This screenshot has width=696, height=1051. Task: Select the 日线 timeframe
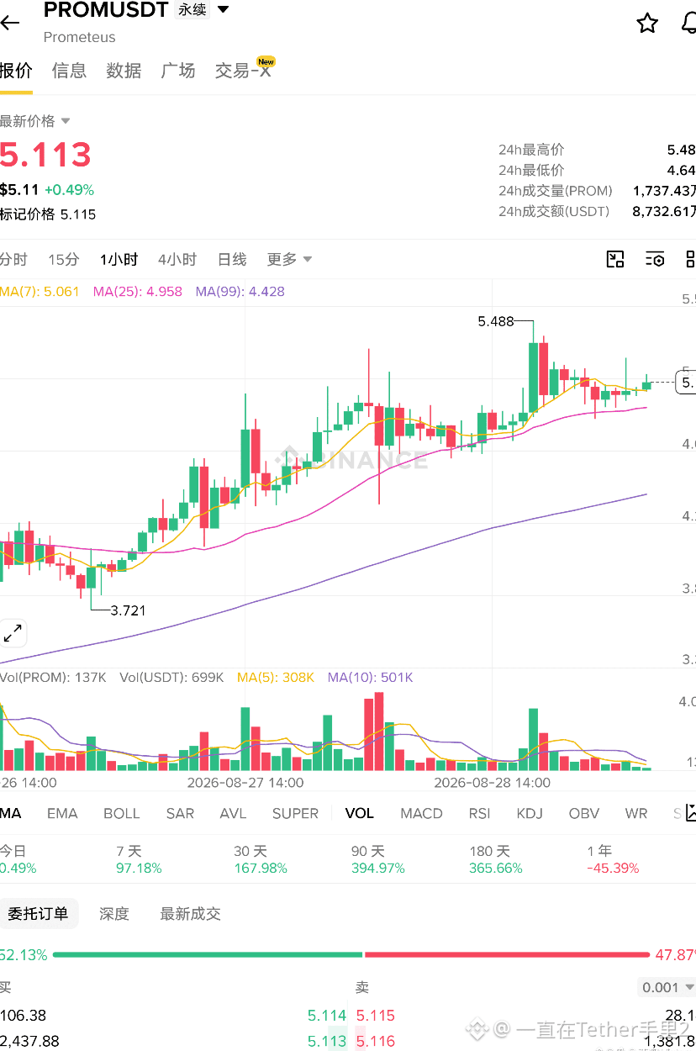coord(232,259)
